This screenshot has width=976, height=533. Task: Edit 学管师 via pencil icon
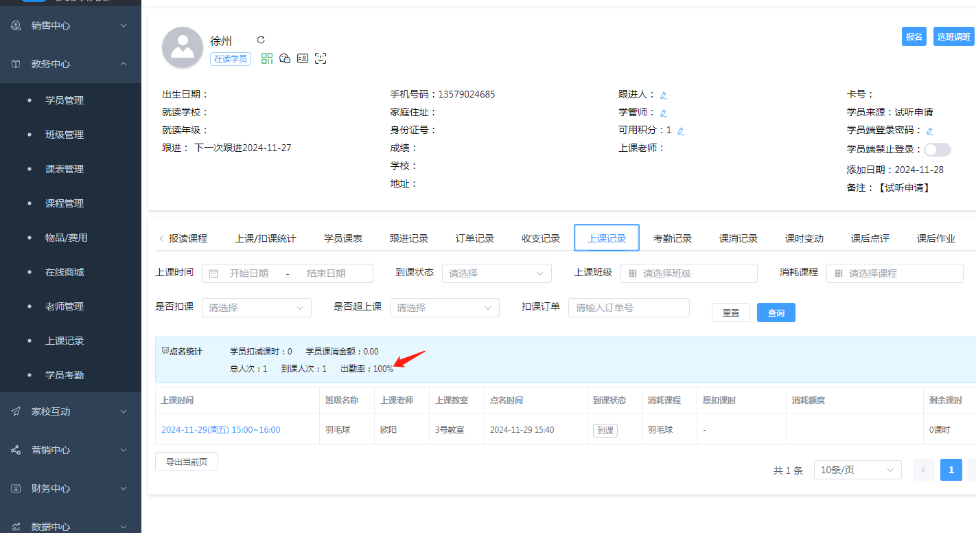pos(664,113)
